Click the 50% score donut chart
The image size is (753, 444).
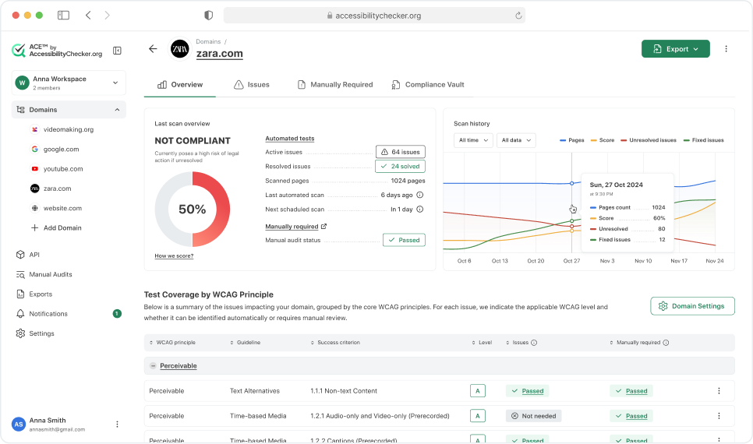click(x=193, y=210)
